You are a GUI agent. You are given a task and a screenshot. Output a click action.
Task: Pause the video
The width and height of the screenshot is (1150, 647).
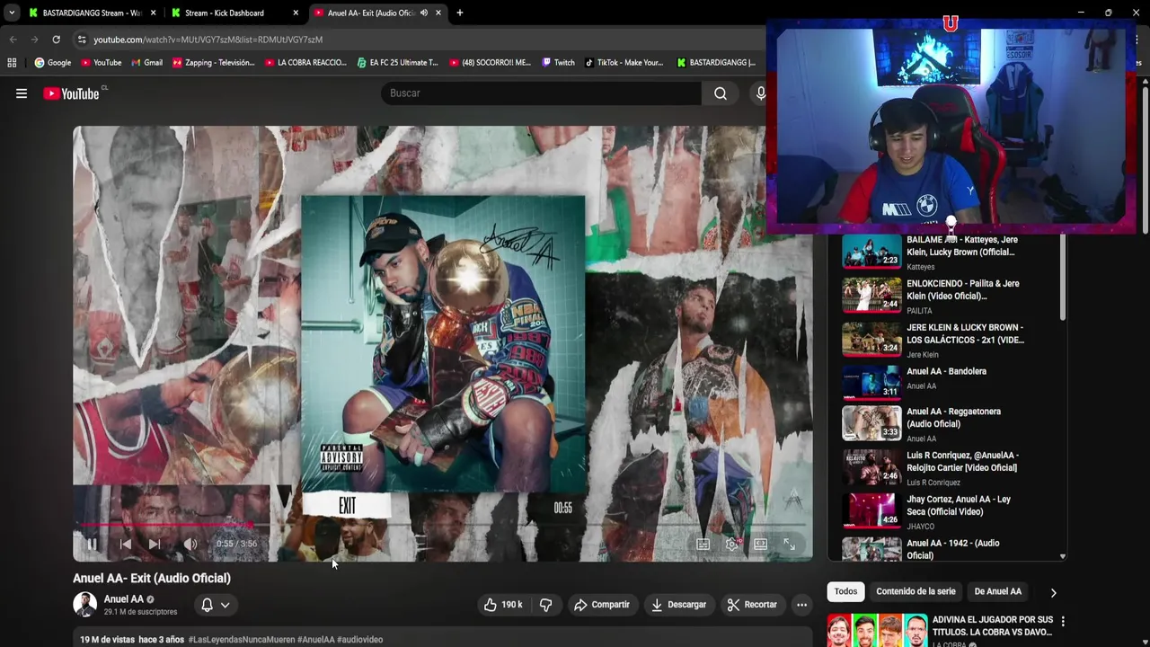click(x=92, y=544)
